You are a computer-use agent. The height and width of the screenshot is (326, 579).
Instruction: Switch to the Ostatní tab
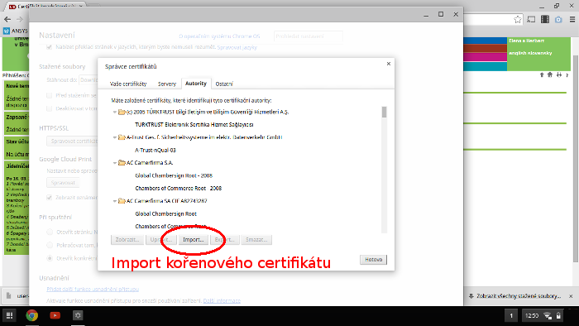pyautogui.click(x=224, y=84)
